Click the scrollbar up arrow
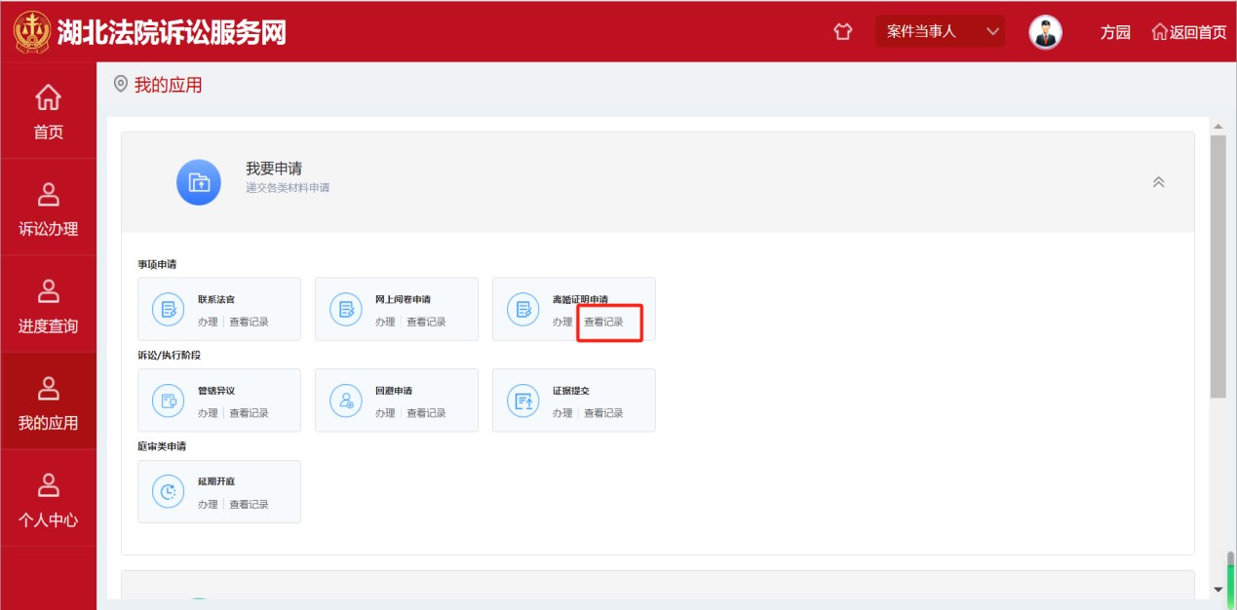Screen dimensions: 1237x610 click(x=1218, y=127)
